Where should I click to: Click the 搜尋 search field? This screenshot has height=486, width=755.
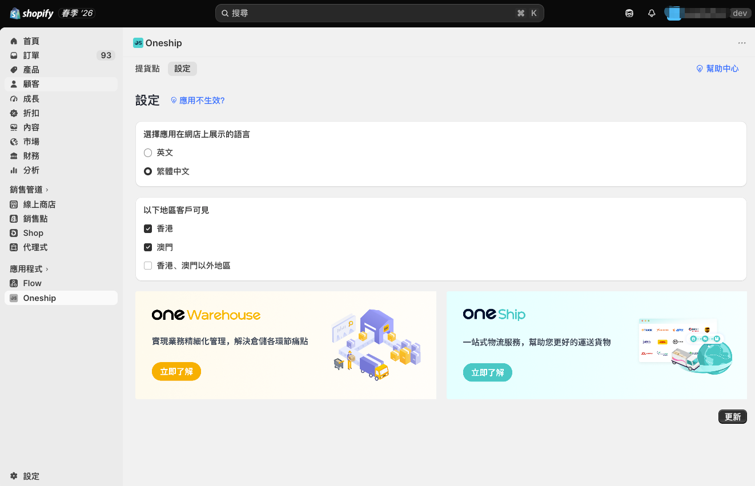[x=380, y=13]
